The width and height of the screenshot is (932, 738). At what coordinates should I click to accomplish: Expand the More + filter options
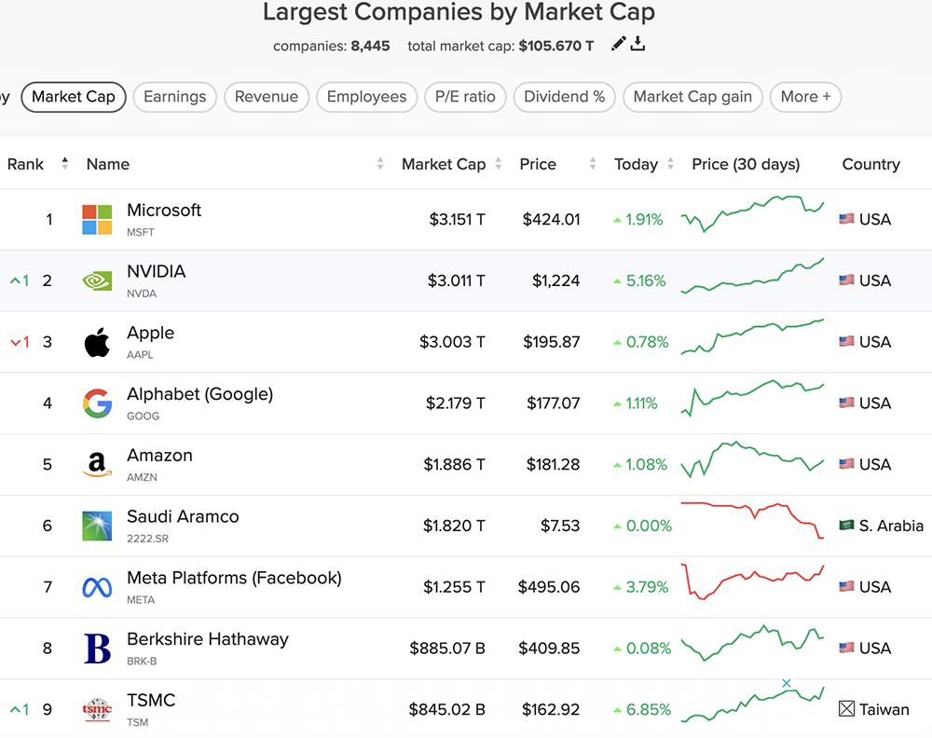click(805, 97)
